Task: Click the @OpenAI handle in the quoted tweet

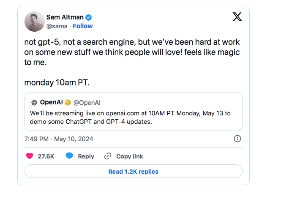Action: click(87, 103)
